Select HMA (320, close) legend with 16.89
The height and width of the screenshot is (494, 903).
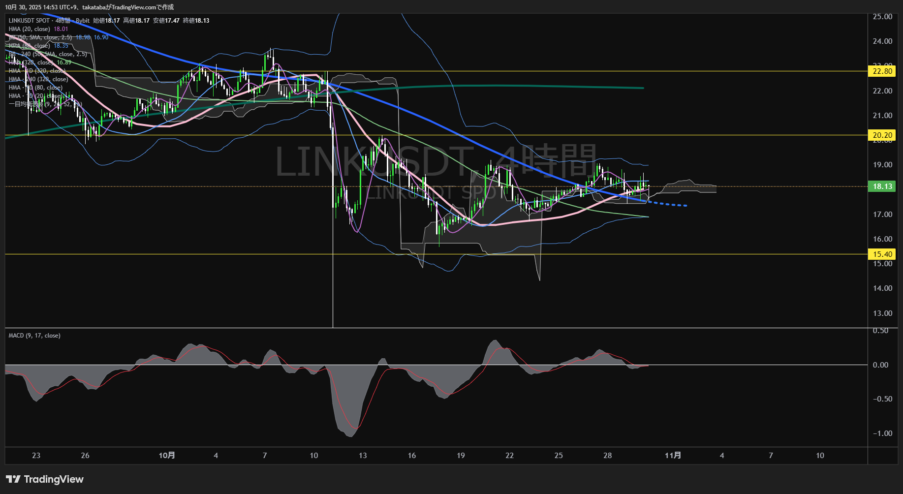[x=32, y=62]
